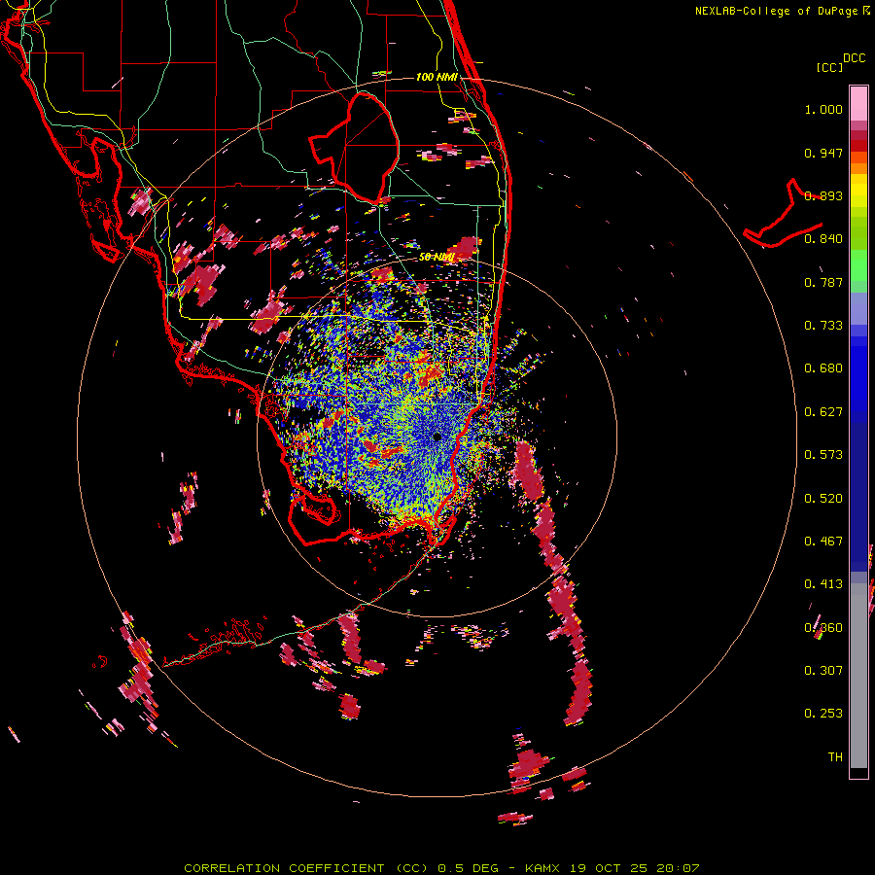Click the 0.467 legend value
This screenshot has width=875, height=875.
[x=823, y=542]
